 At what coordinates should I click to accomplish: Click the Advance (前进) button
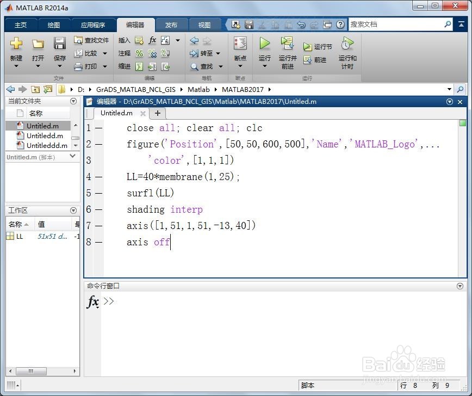pos(315,60)
